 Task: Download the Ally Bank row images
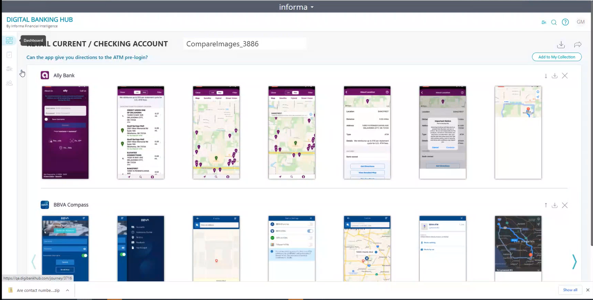click(x=555, y=76)
